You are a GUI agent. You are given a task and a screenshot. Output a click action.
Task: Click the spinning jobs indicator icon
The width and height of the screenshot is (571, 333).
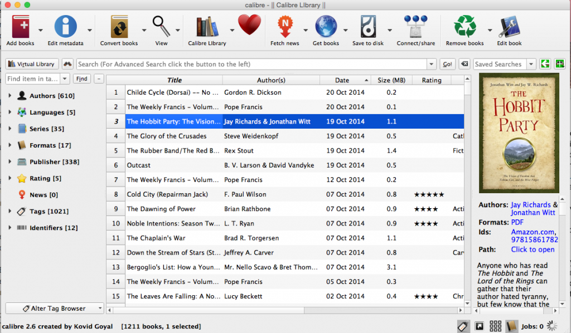tap(552, 326)
